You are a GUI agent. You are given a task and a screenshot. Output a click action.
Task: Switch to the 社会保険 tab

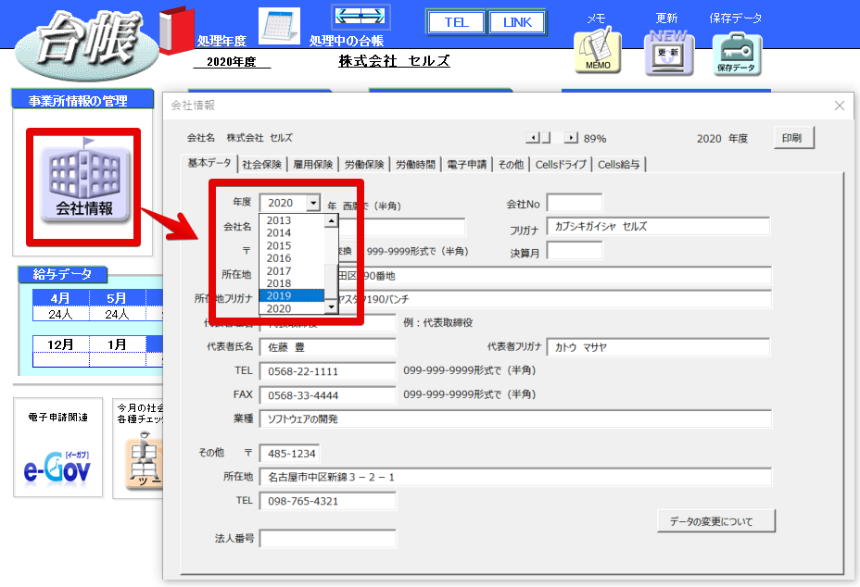(262, 165)
